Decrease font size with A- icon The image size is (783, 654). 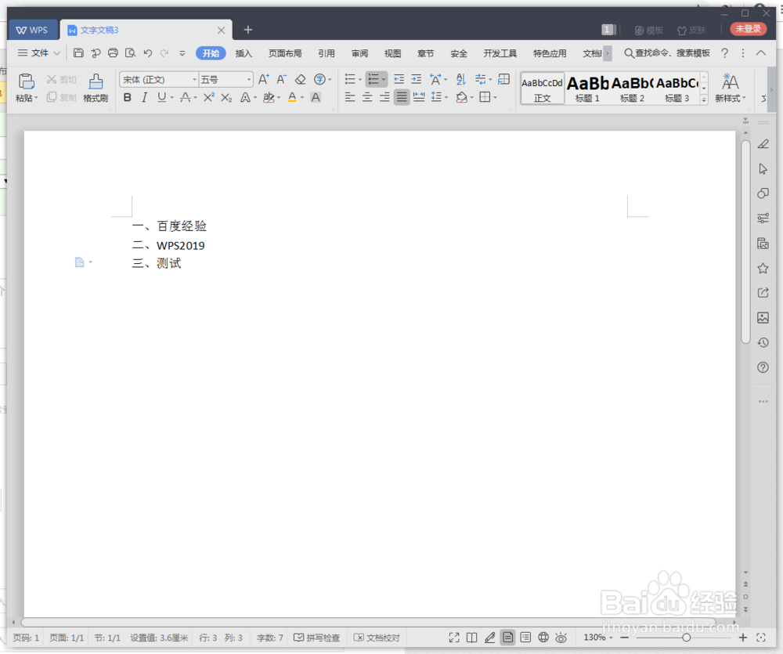282,79
